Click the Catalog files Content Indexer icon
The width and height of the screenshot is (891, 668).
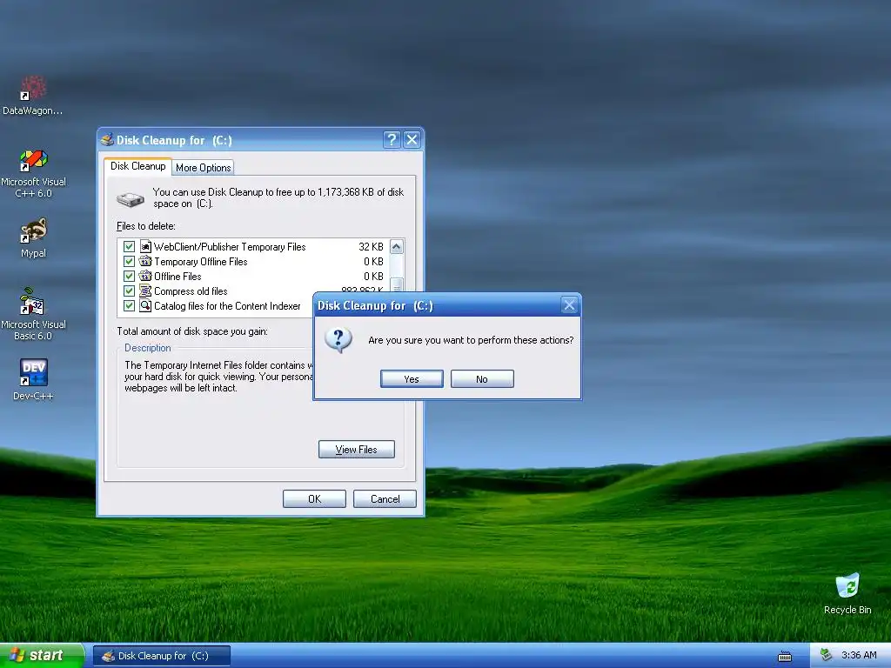coord(145,305)
